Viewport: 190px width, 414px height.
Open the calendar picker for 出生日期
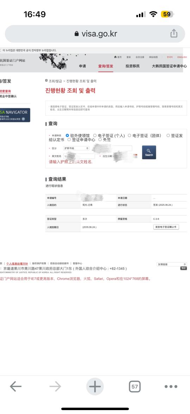pos(135,156)
